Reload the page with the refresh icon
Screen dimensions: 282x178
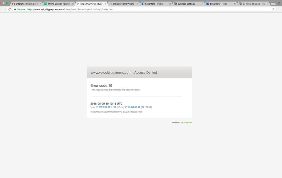click(x=10, y=9)
